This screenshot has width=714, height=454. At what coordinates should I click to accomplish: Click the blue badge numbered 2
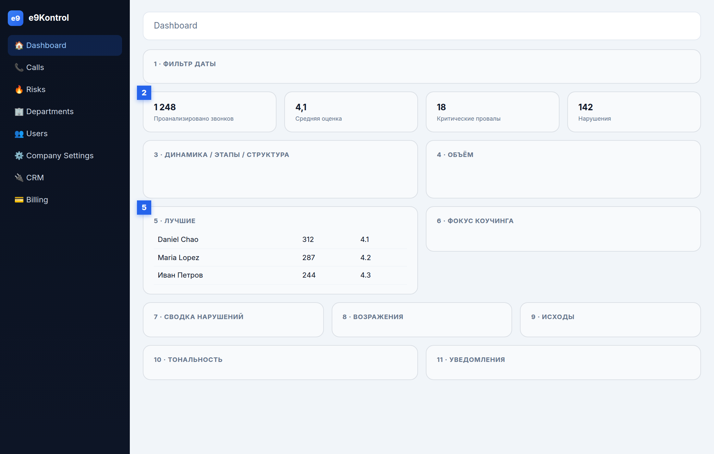point(144,93)
